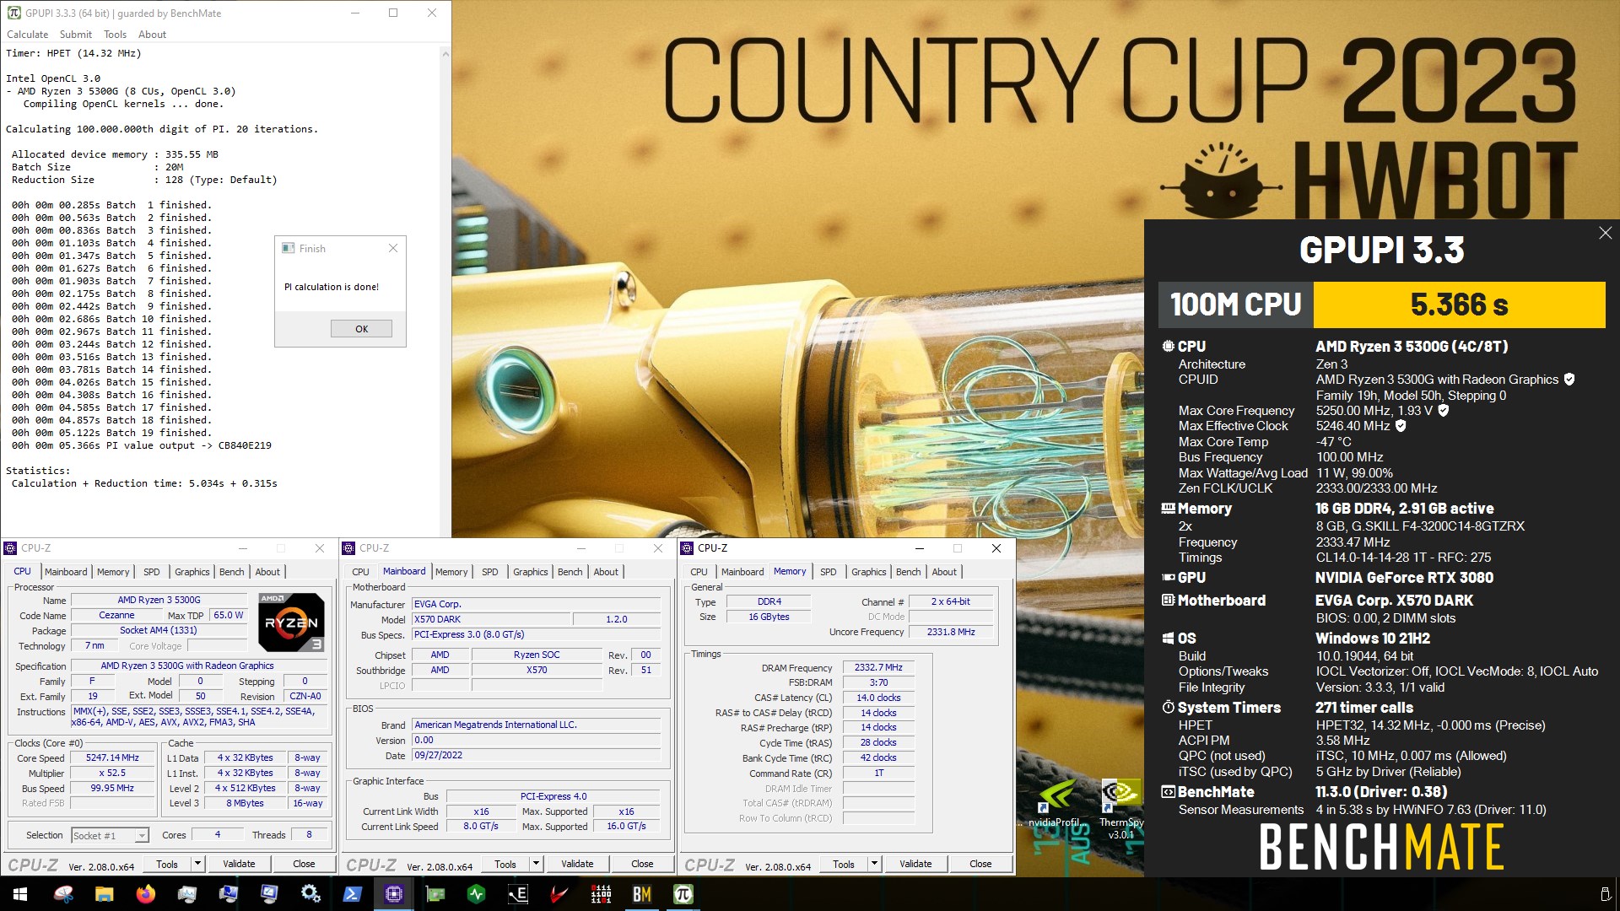Click Validate in first CPU-Z window
The height and width of the screenshot is (911, 1620).
(x=239, y=864)
